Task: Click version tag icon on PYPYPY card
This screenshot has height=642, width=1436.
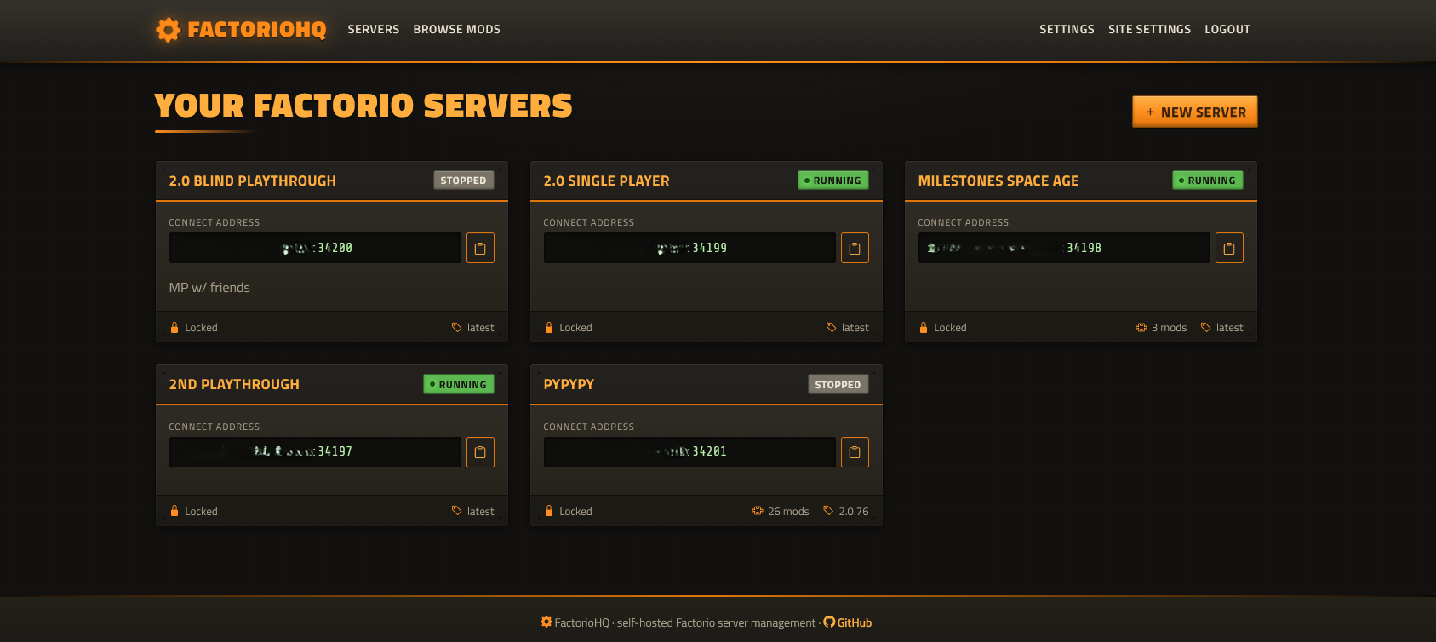Action: click(828, 511)
